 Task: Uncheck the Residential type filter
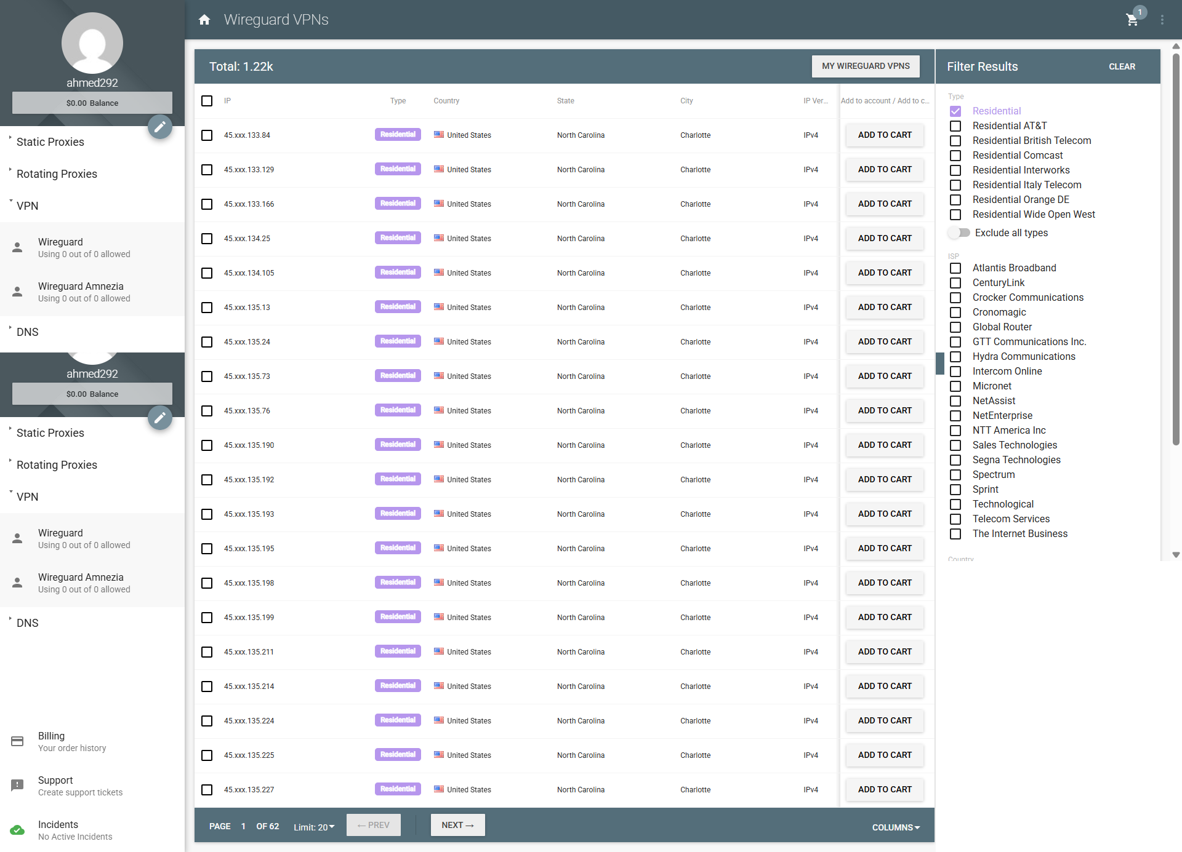pos(955,111)
